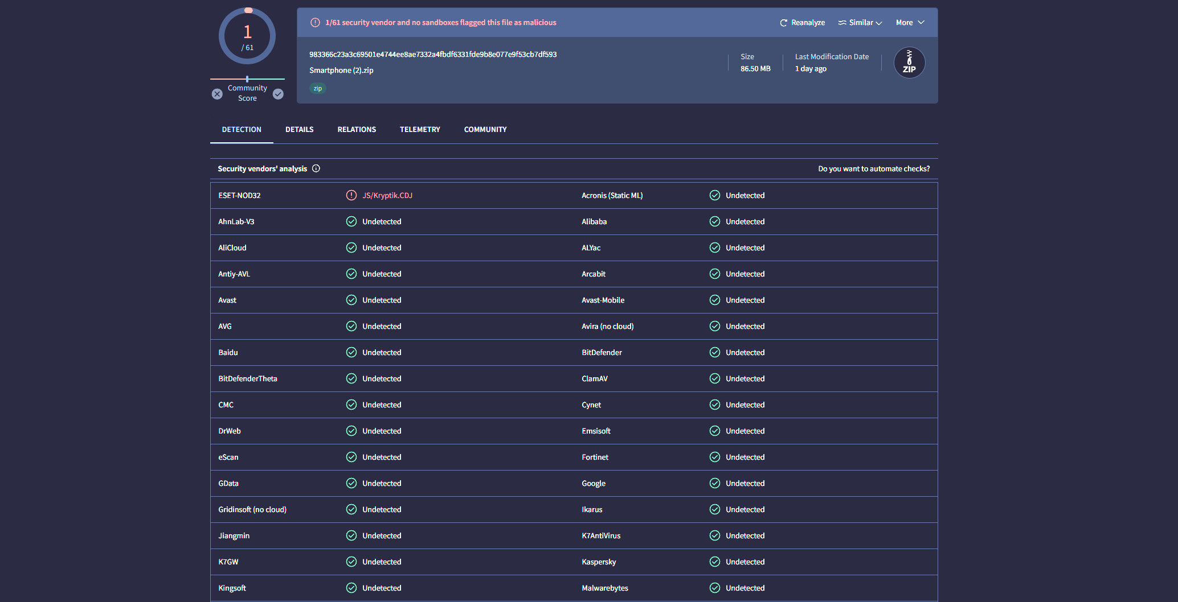Click the AhnLab-V3 undetected check icon

351,221
